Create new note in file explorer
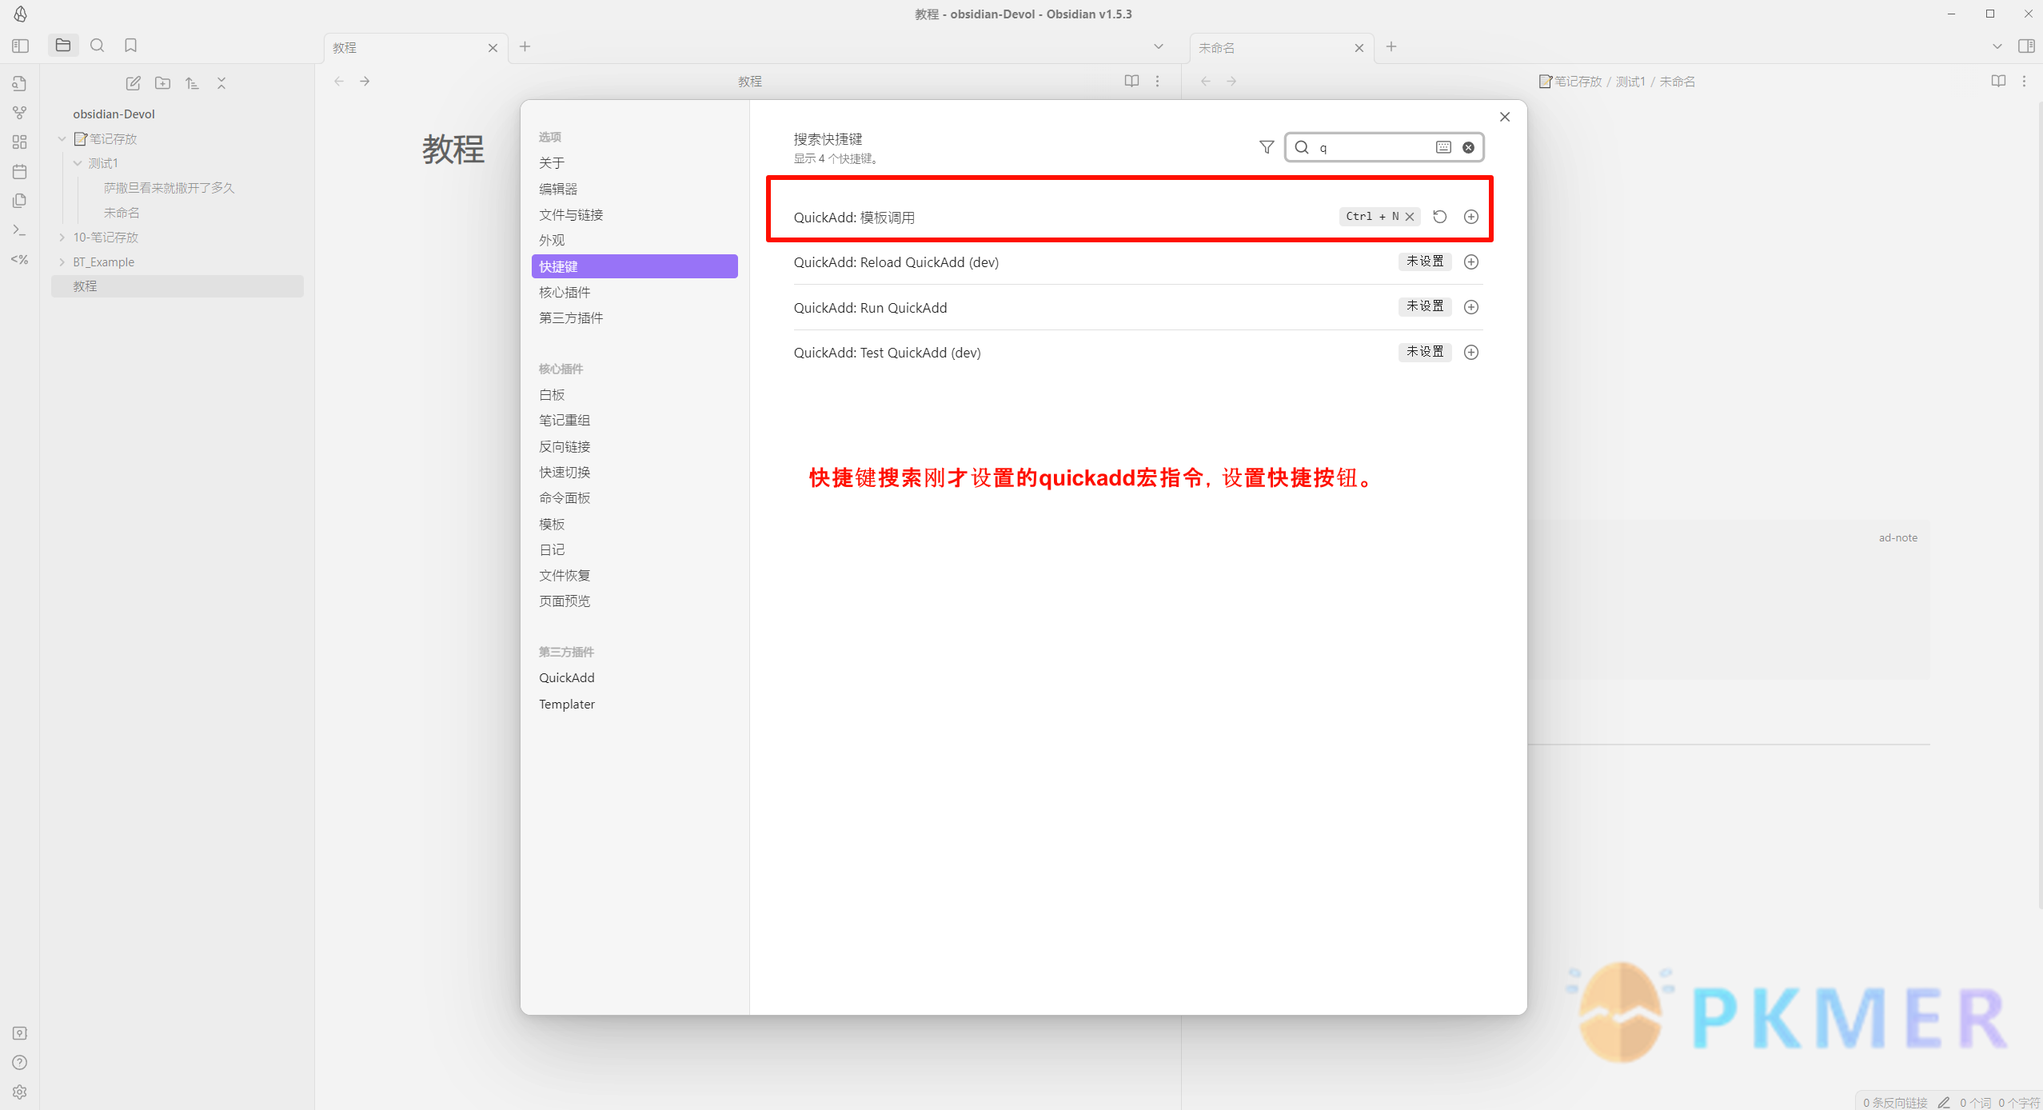 click(134, 83)
